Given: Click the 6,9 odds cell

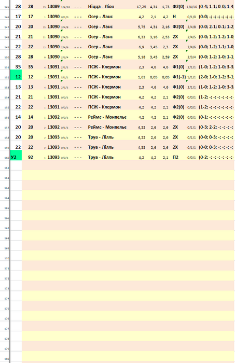Looking at the screenshot, I should [x=142, y=47].
